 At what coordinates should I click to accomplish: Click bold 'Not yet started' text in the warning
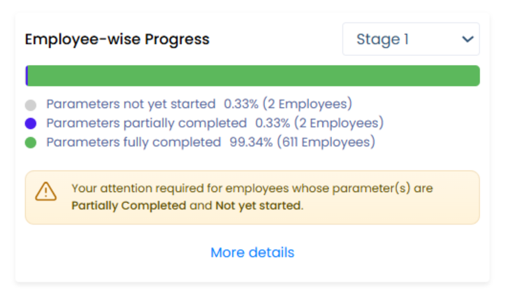click(257, 206)
